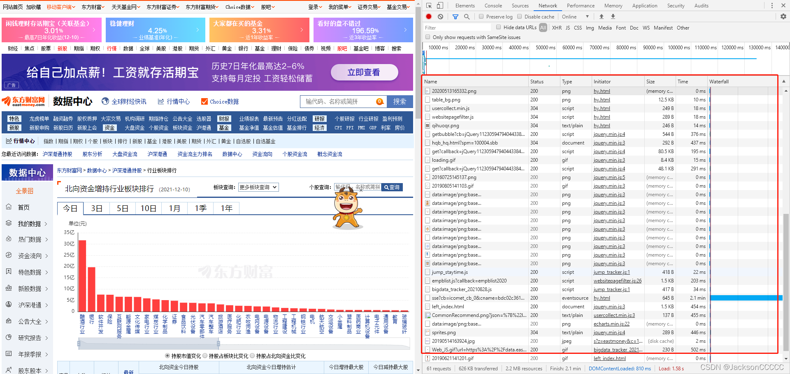Screen dimensions: 790x374
Task: Toggle device toolbar icon in DevTools
Action: [440, 6]
